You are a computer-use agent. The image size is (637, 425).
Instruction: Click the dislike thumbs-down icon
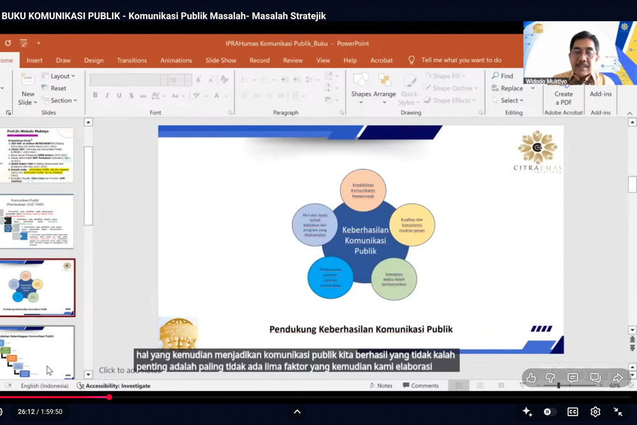551,378
